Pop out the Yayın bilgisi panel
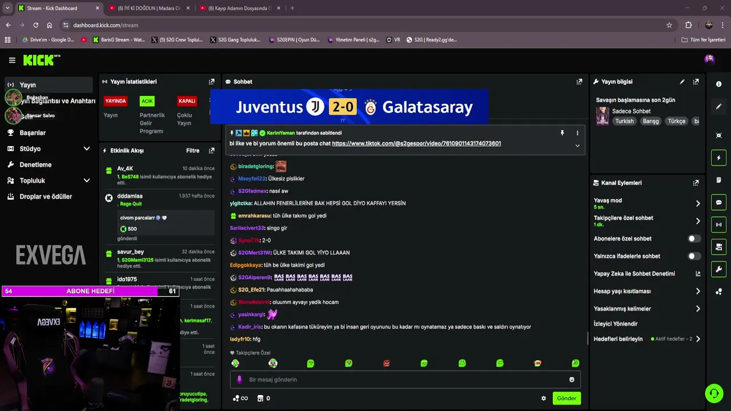 696,82
